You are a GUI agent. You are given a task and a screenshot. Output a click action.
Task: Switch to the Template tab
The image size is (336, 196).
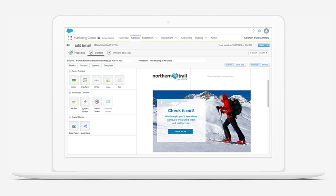pyautogui.click(x=108, y=66)
